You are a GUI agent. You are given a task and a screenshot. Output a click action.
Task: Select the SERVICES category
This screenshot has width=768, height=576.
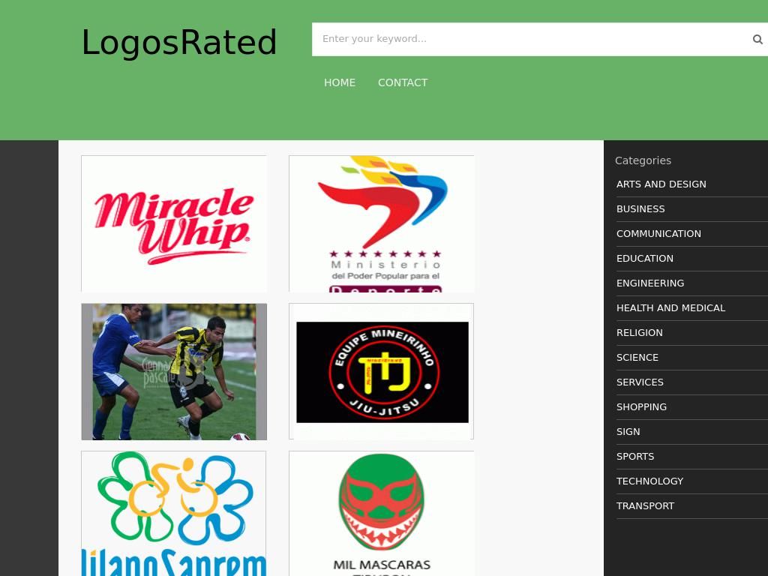(x=640, y=382)
